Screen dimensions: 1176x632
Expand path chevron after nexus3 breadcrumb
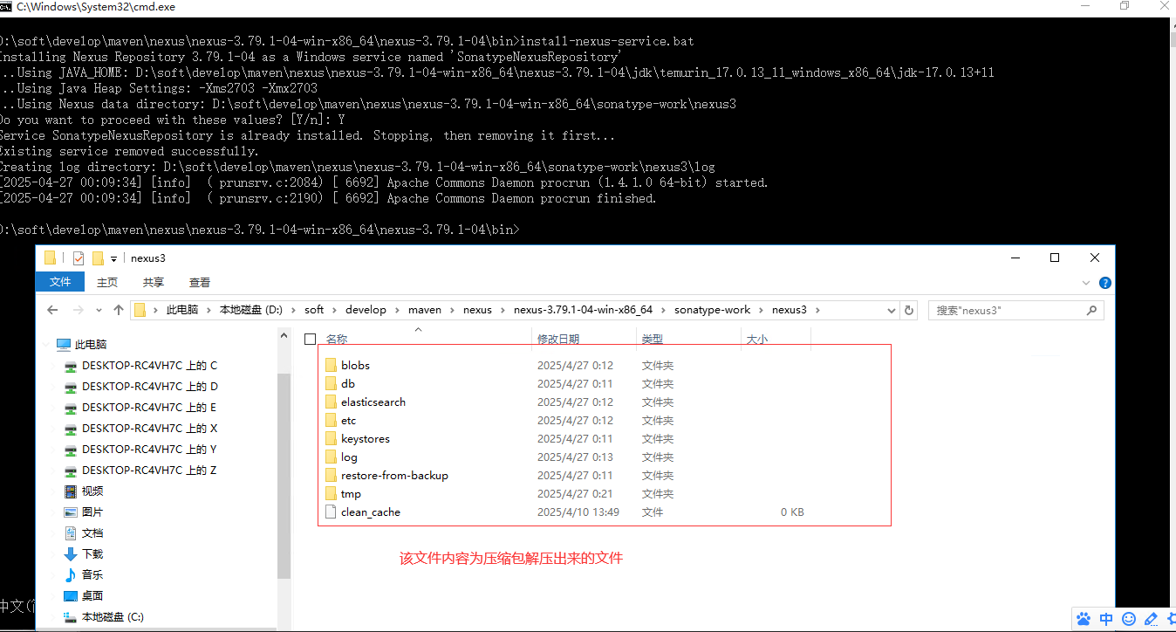[817, 310]
